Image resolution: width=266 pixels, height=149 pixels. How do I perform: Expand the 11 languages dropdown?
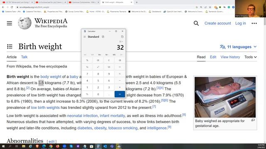(238, 47)
